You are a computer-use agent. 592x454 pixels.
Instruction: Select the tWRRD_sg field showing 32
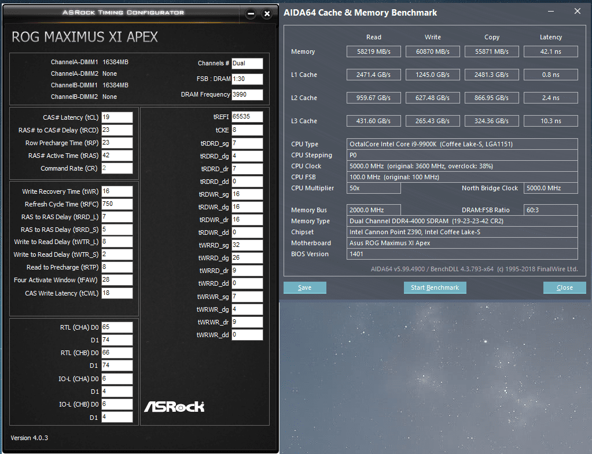pos(247,245)
